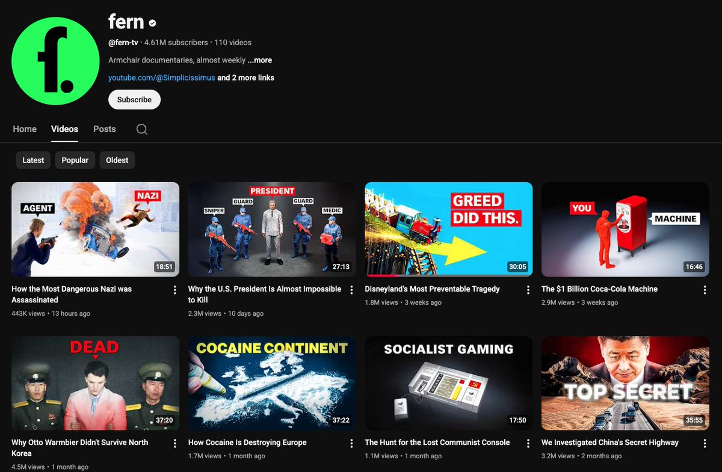
Task: Open options menu for China's Secret Highway video
Action: 705,443
